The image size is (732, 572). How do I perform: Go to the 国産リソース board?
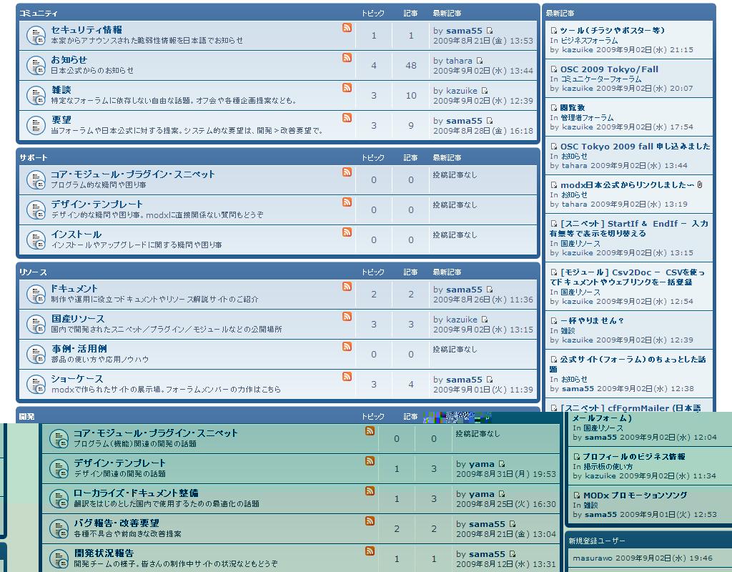[x=78, y=319]
